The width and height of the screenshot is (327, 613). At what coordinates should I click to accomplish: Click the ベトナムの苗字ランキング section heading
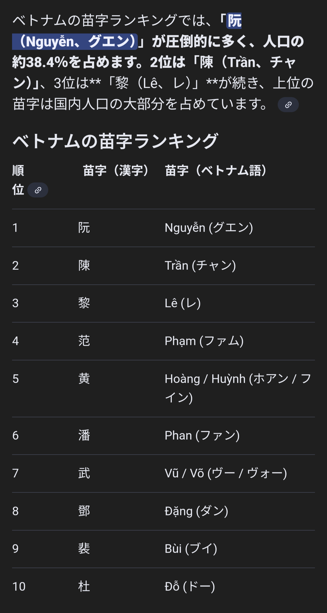click(x=115, y=141)
